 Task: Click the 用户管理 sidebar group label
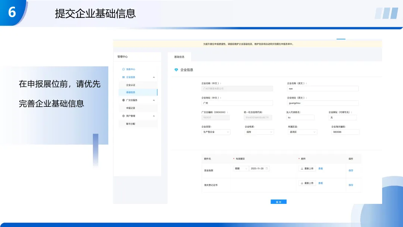131,116
